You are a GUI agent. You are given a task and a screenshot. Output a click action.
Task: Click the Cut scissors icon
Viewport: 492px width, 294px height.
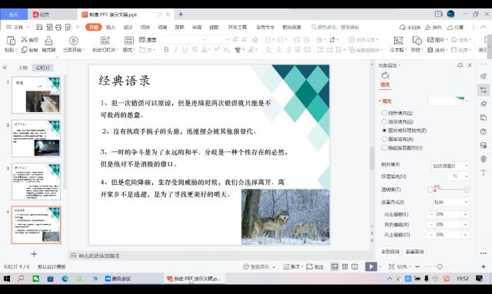(x=24, y=39)
